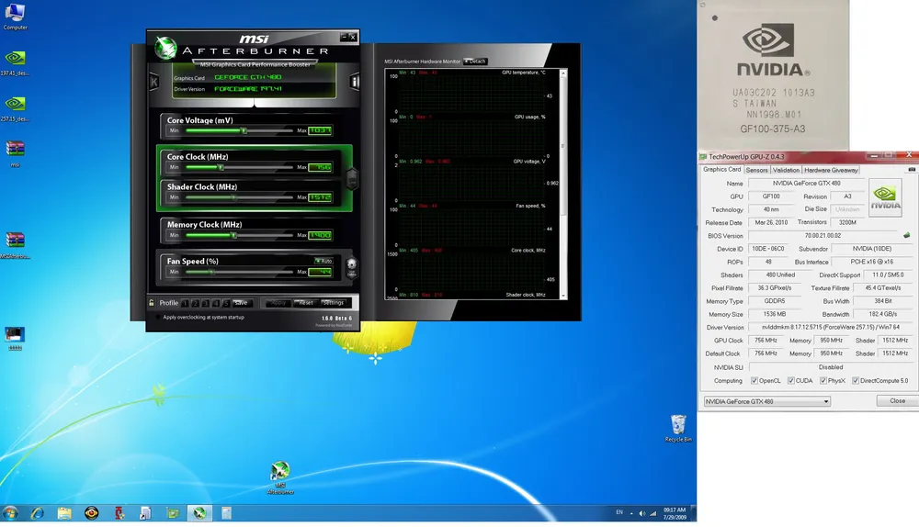Open Internet Explorer from the taskbar
Screen dimensions: 919x527
(38, 512)
